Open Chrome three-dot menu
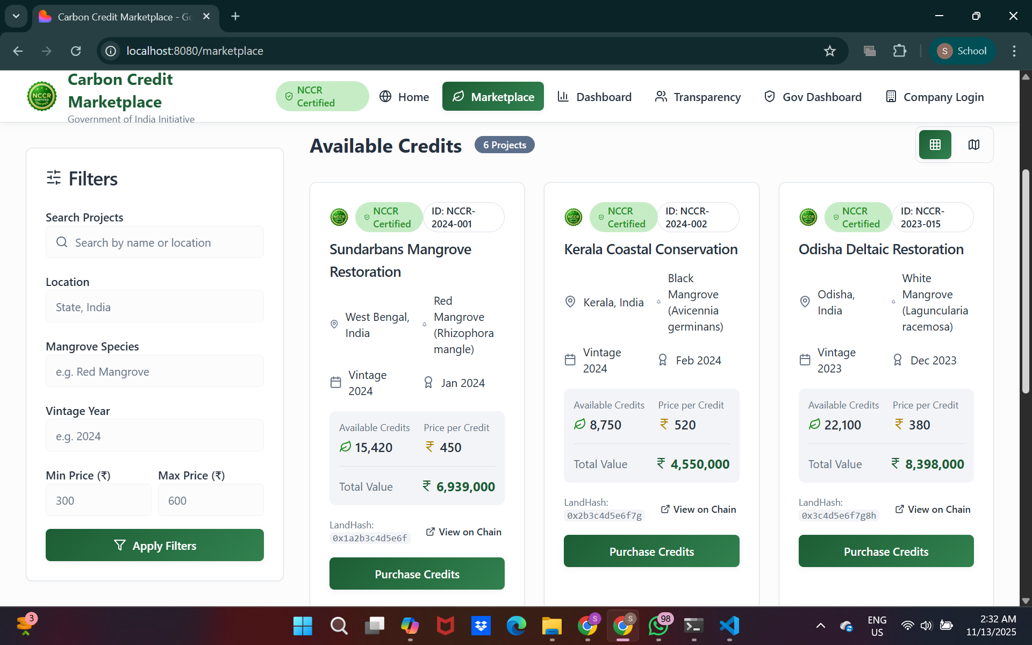 click(x=1014, y=51)
